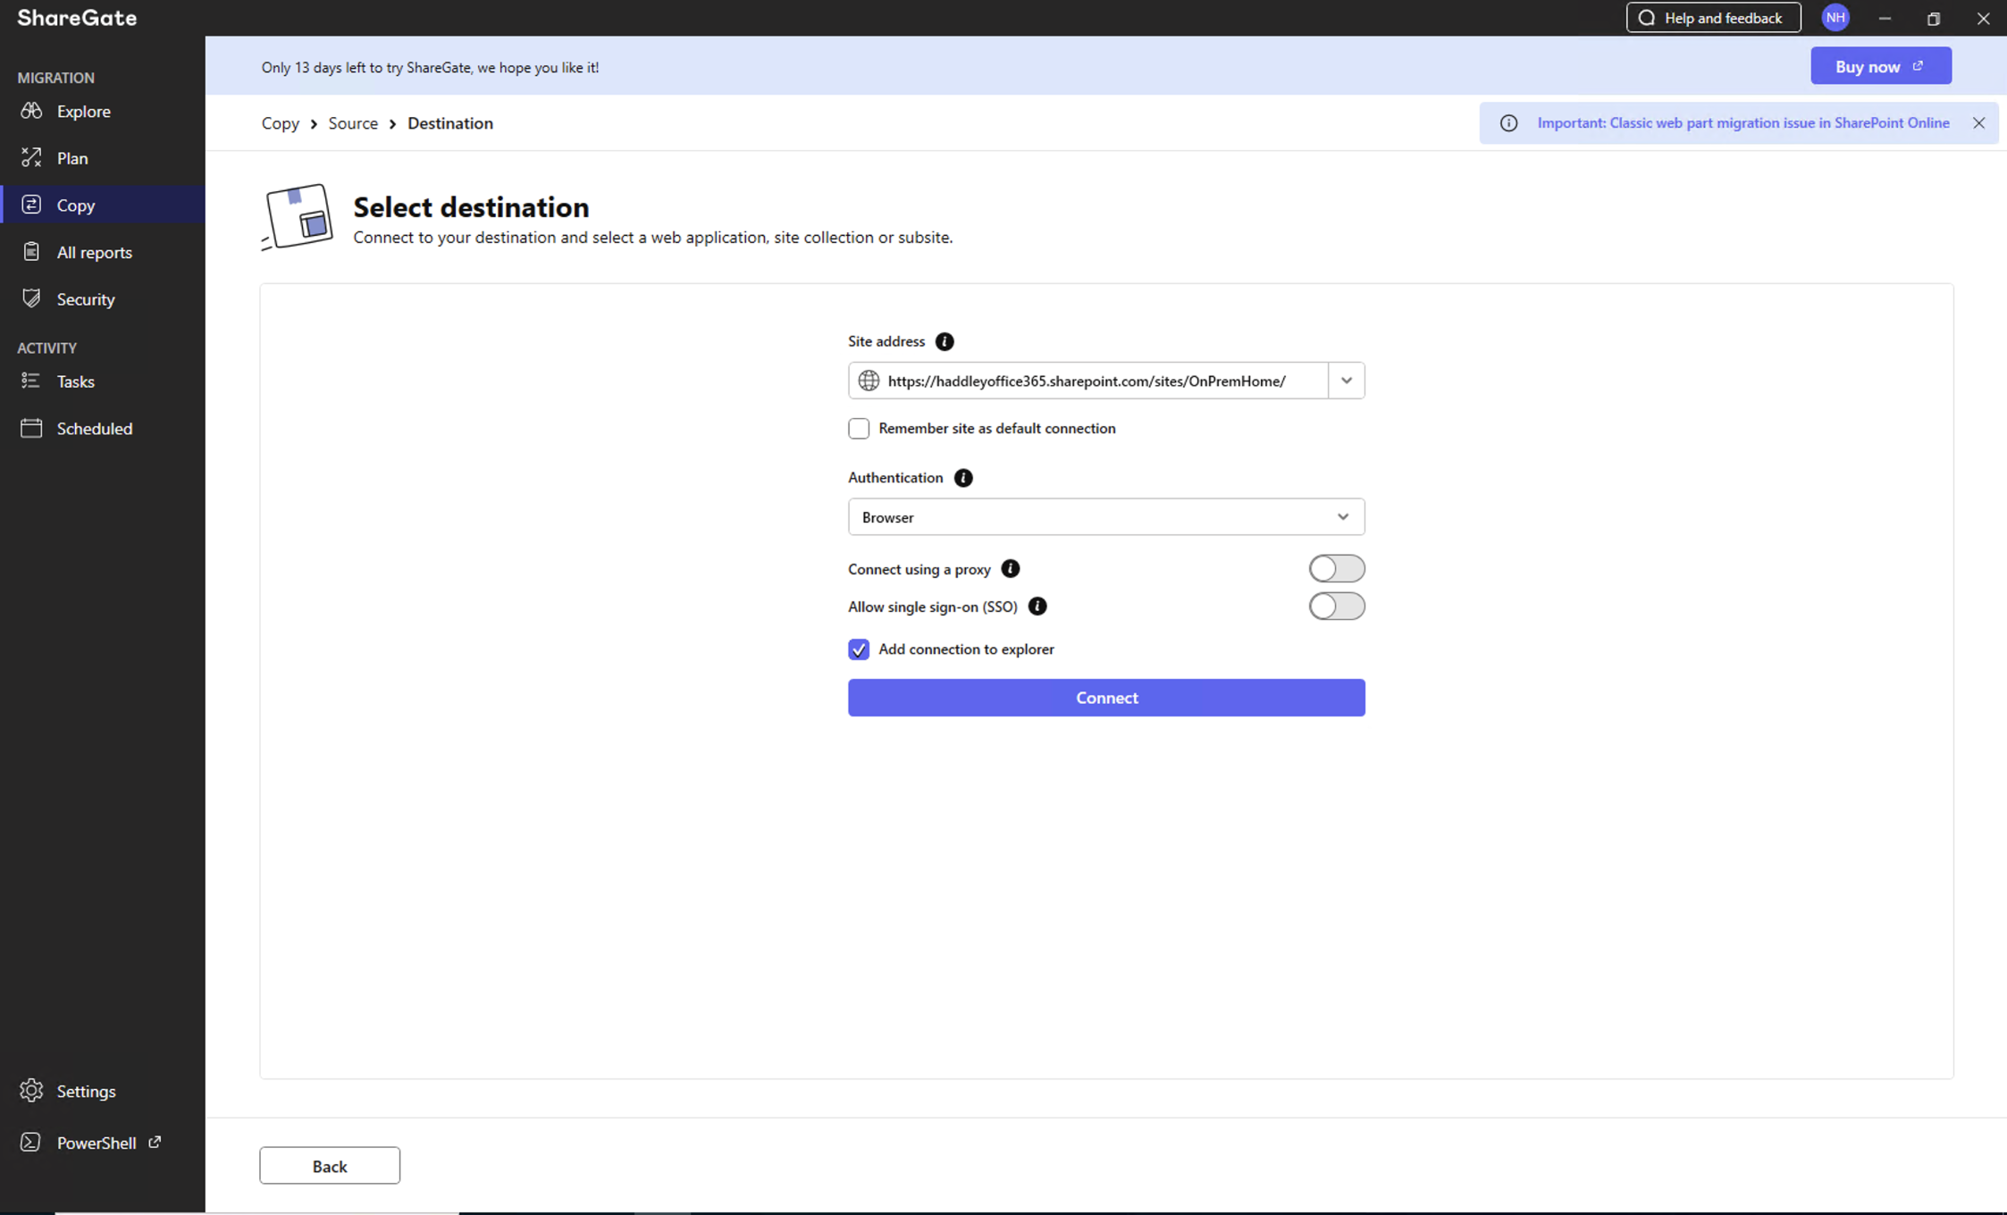The image size is (2007, 1215).
Task: Click the Back button
Action: point(330,1166)
